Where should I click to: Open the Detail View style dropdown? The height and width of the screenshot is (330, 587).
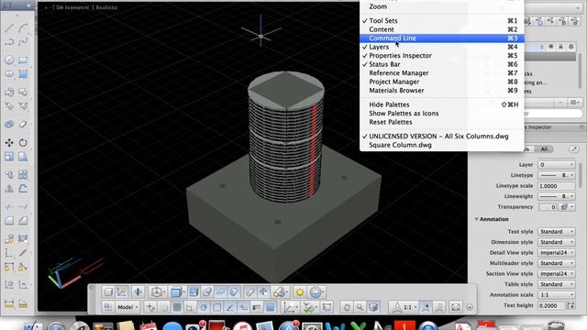pos(557,253)
